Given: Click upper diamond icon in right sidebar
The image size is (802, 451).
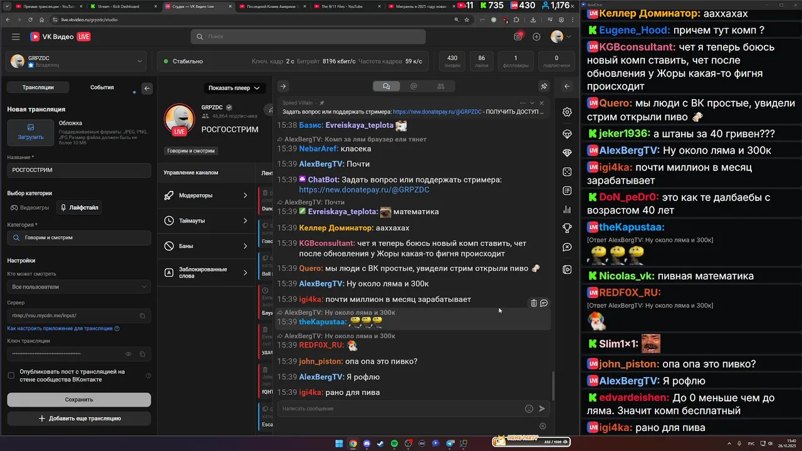Looking at the screenshot, I should pos(567,134).
